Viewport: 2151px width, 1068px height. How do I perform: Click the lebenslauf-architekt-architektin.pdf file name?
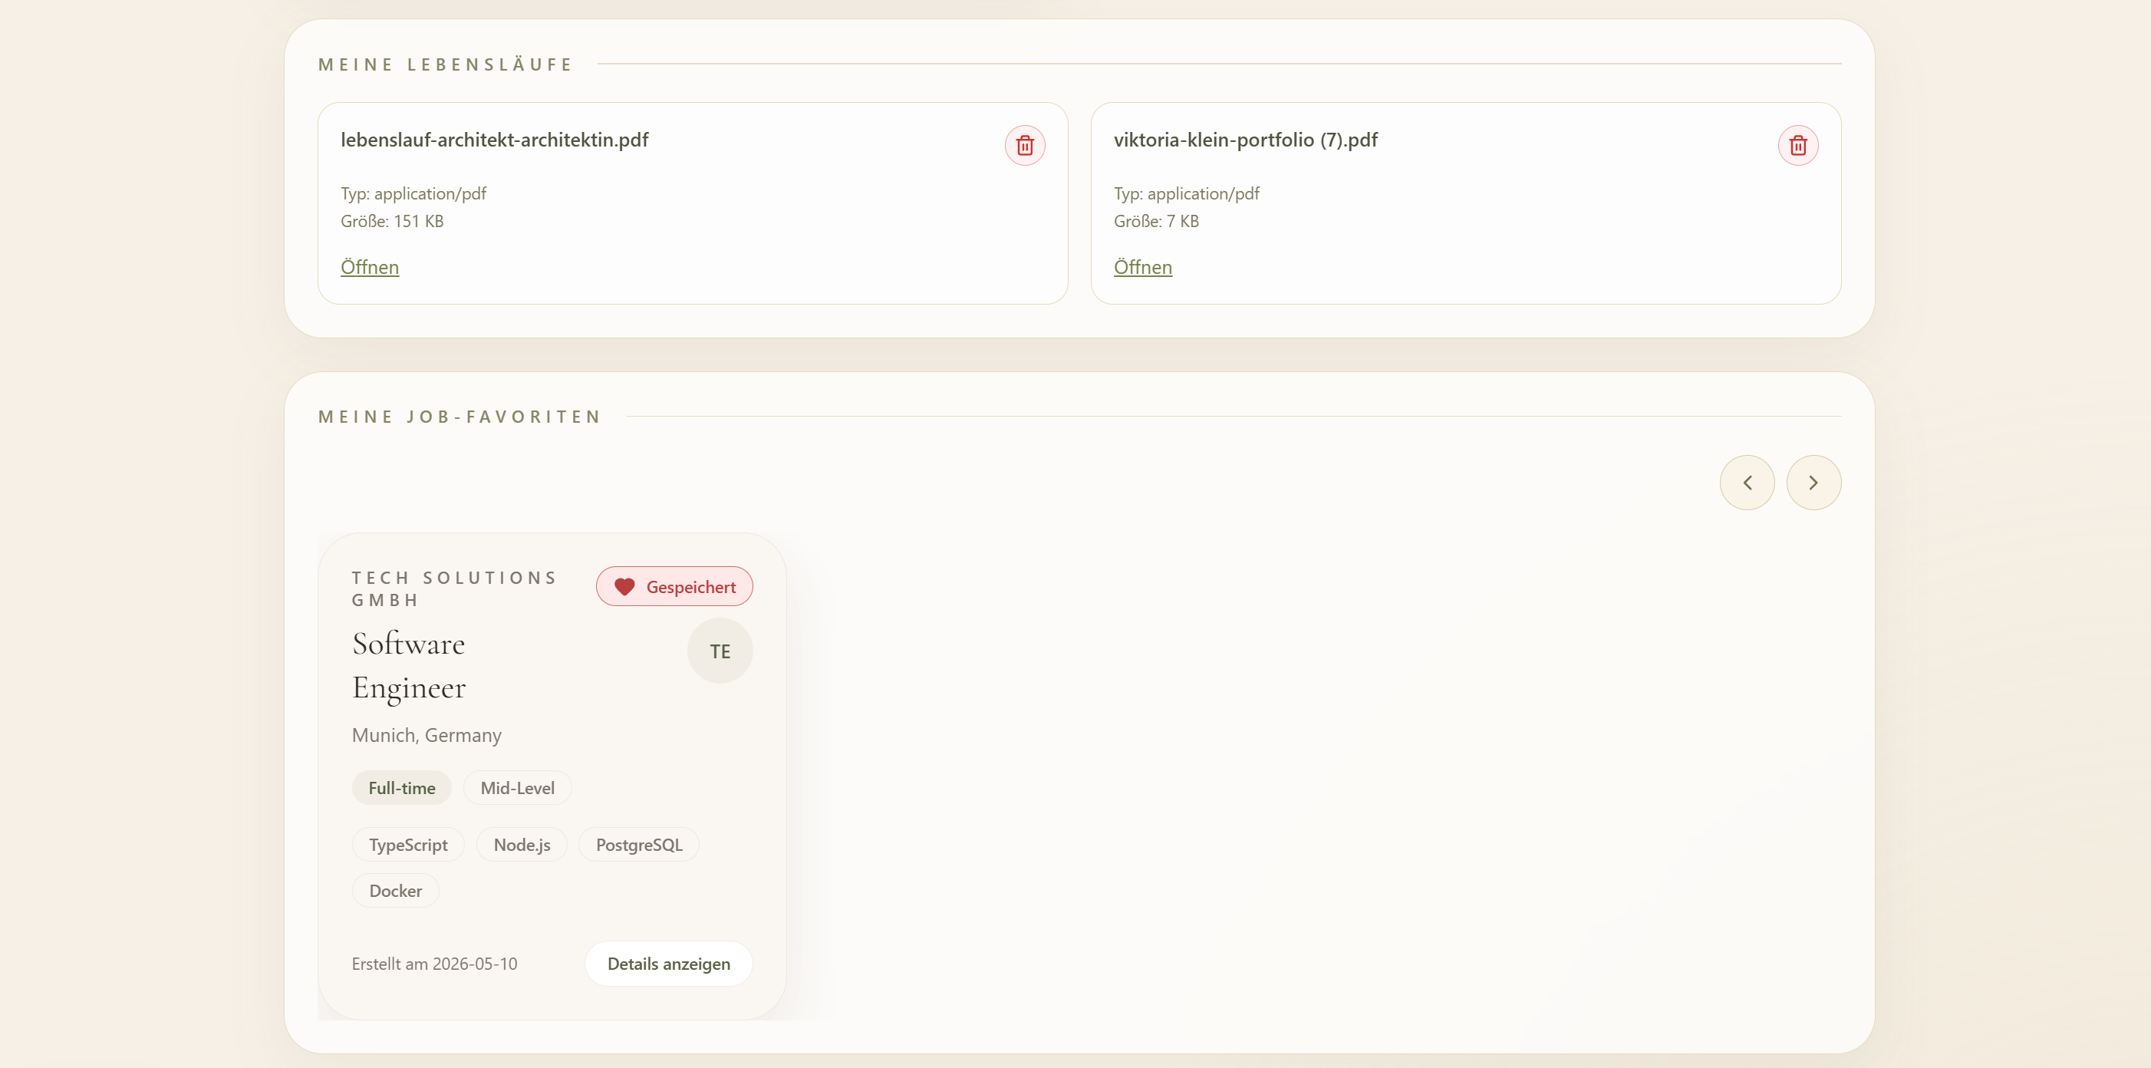point(494,140)
